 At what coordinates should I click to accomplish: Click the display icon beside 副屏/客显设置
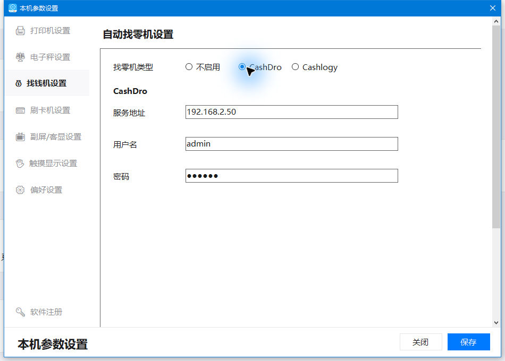point(20,137)
